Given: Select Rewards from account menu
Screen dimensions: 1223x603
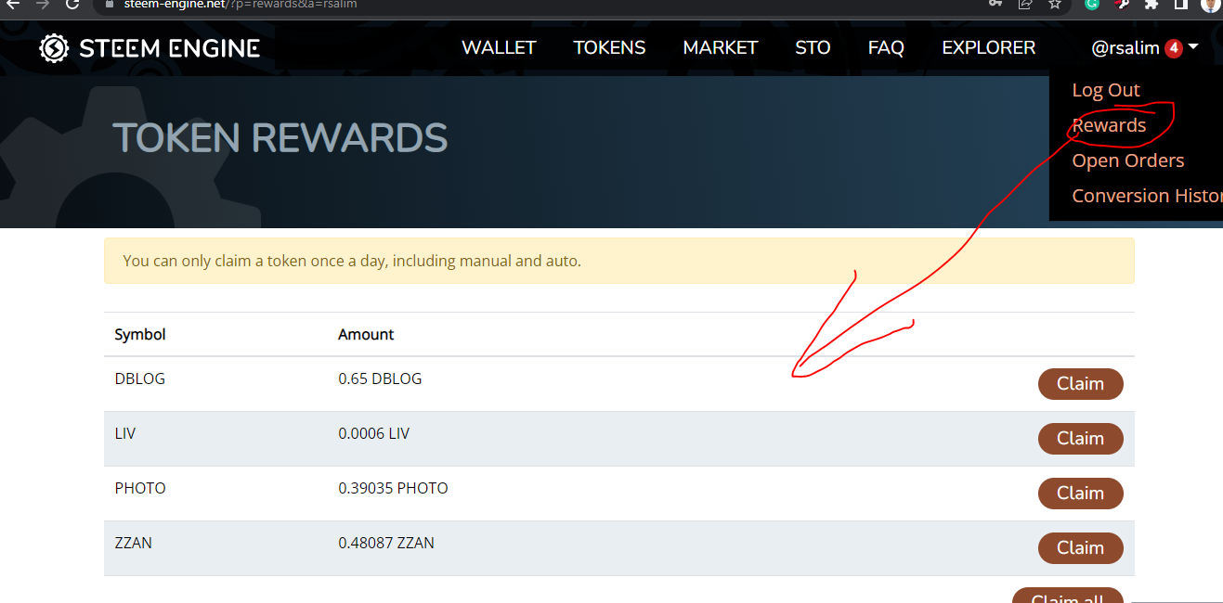Looking at the screenshot, I should 1109,125.
